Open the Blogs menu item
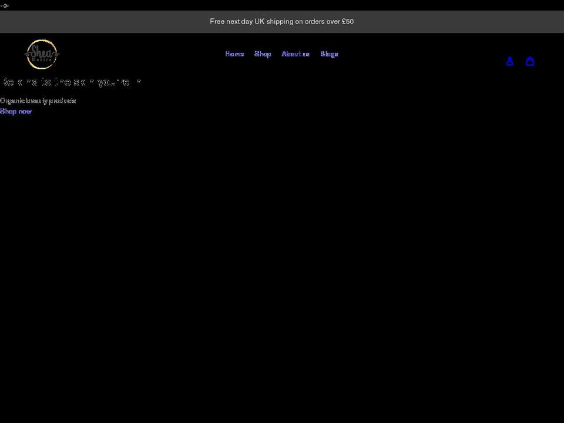Viewport: 564px width, 423px height. (x=330, y=54)
